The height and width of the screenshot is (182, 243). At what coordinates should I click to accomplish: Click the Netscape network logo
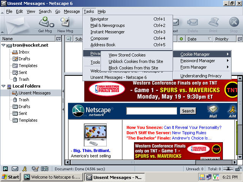(x=92, y=111)
